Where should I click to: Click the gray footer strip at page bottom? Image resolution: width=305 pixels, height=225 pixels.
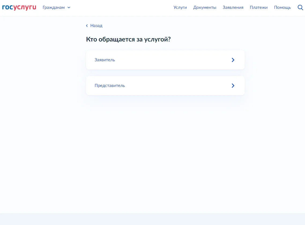pos(152,219)
